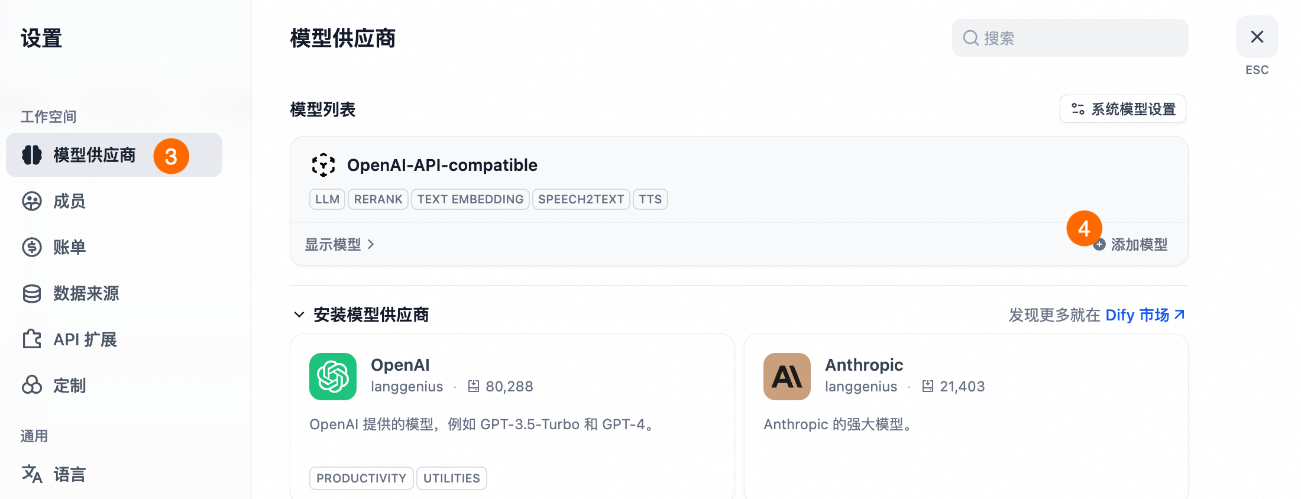Click langgenius under Anthropic
This screenshot has height=499, width=1301.
861,387
